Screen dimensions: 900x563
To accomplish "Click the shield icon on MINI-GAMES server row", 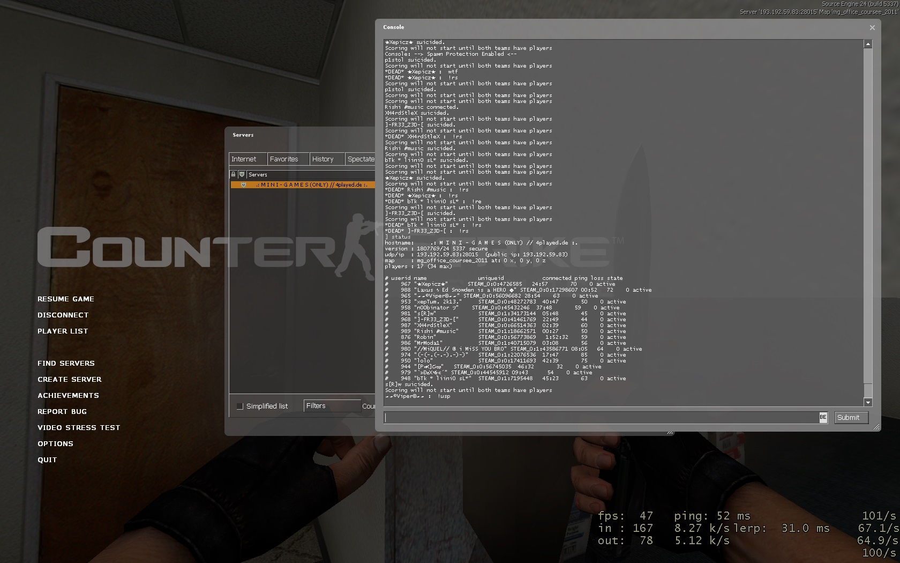I will pyautogui.click(x=243, y=184).
